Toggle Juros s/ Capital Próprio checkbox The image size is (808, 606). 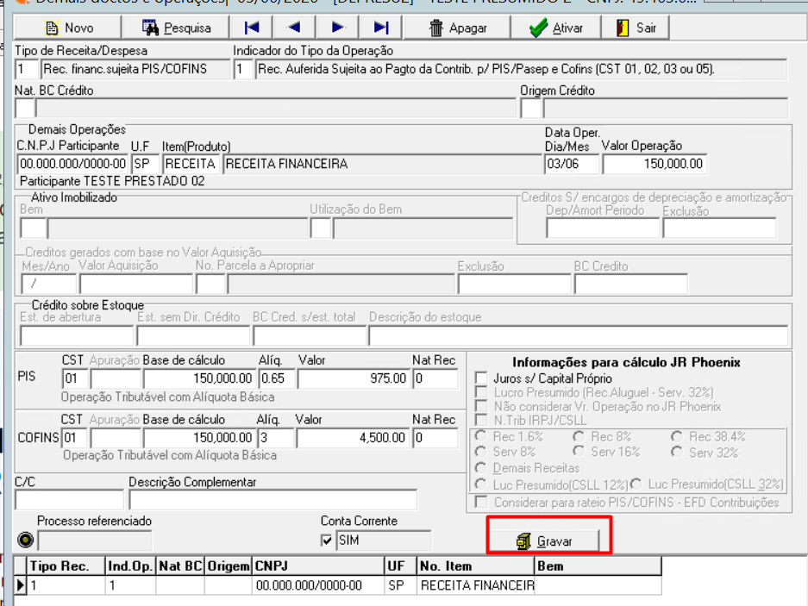(x=481, y=378)
